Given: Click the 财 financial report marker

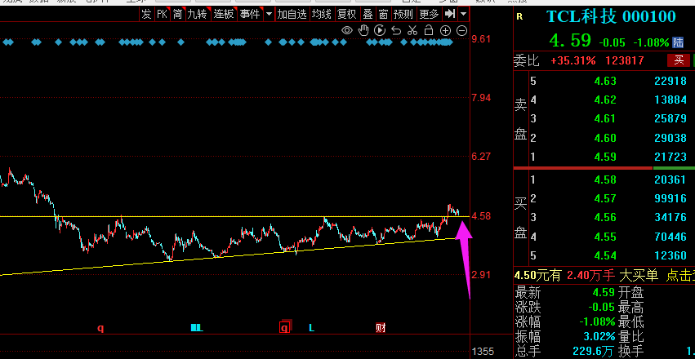Looking at the screenshot, I should (x=381, y=328).
